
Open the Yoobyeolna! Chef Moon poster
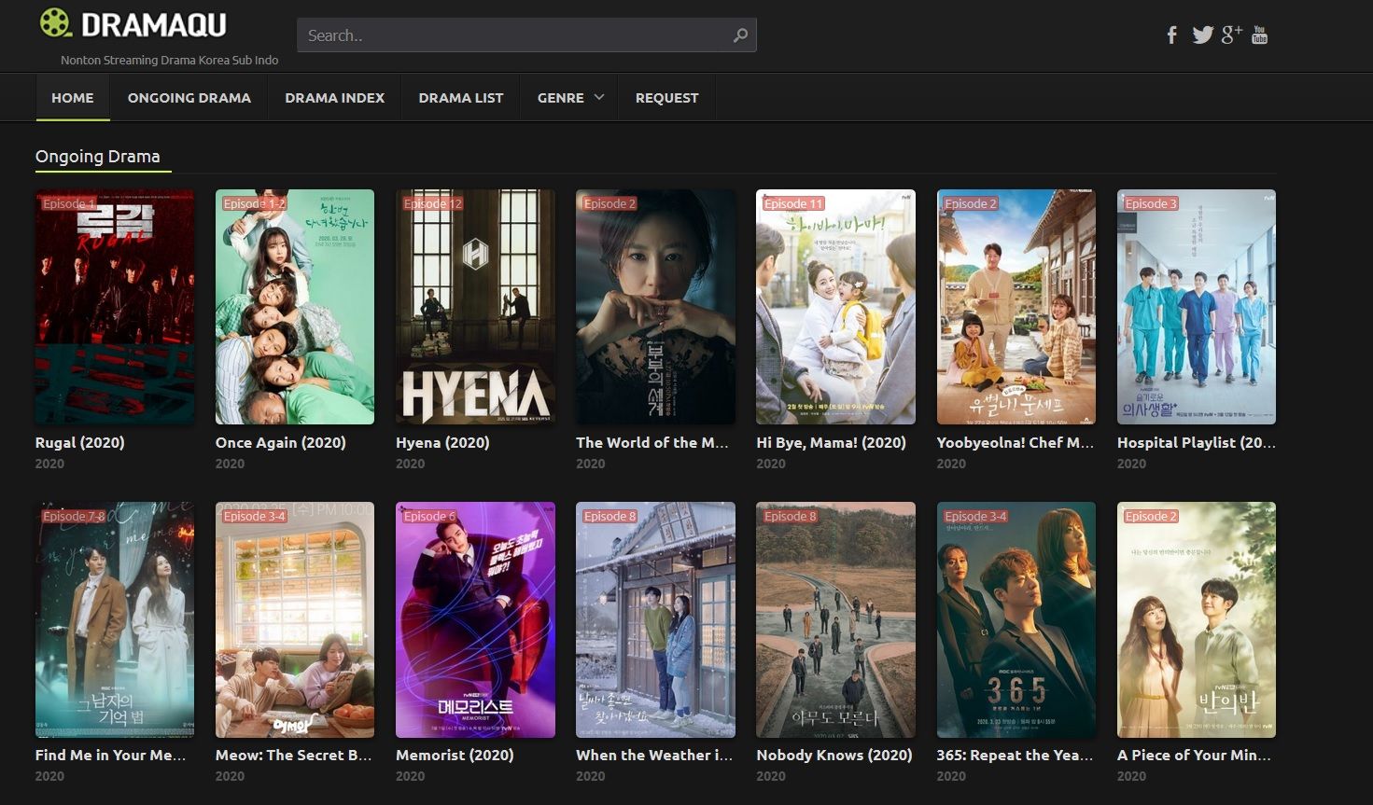[1016, 307]
